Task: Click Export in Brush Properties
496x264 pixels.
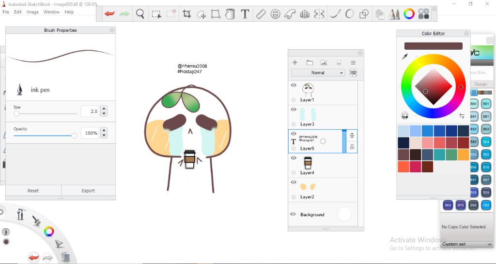Action: [88, 191]
